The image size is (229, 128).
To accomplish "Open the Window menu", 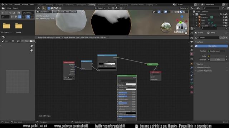I will pos(25,5).
